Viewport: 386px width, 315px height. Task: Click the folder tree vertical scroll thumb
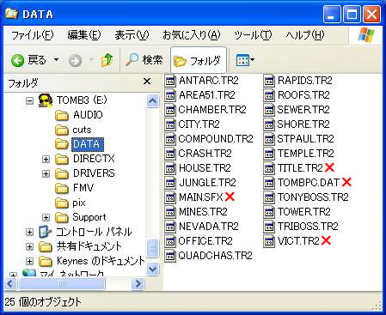152,248
